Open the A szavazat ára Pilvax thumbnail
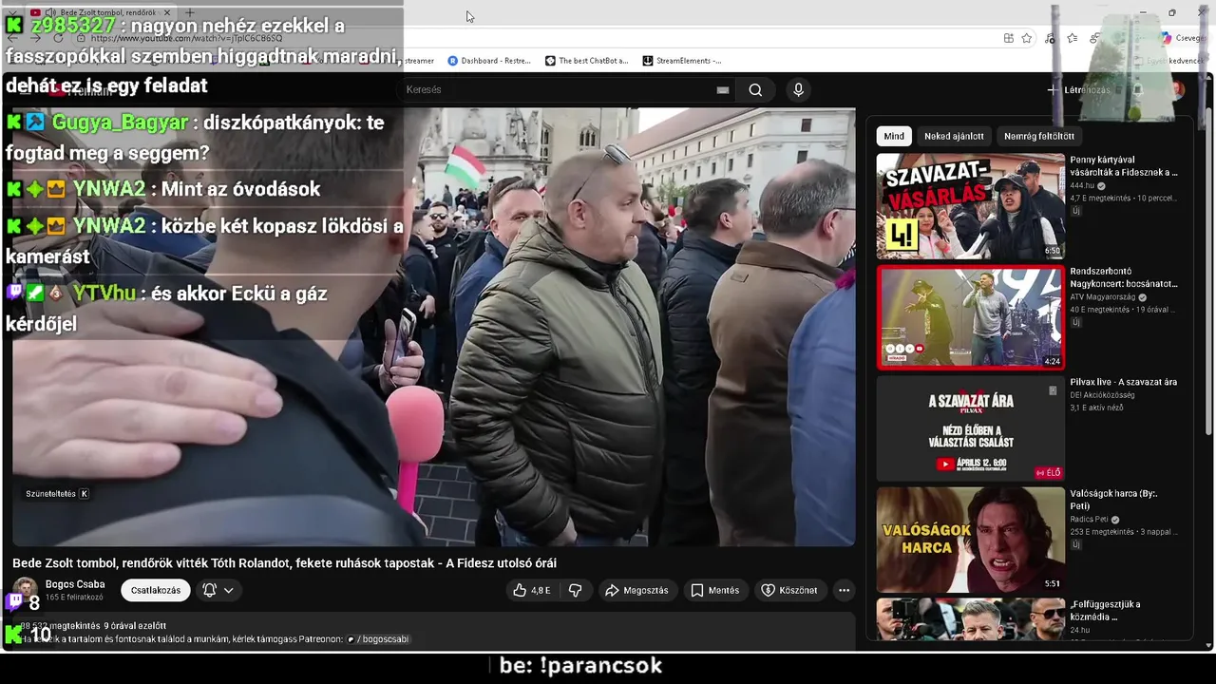 click(x=970, y=428)
